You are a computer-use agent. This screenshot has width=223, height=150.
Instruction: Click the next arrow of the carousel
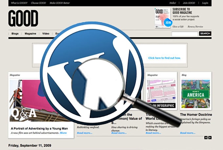[x=210, y=138]
